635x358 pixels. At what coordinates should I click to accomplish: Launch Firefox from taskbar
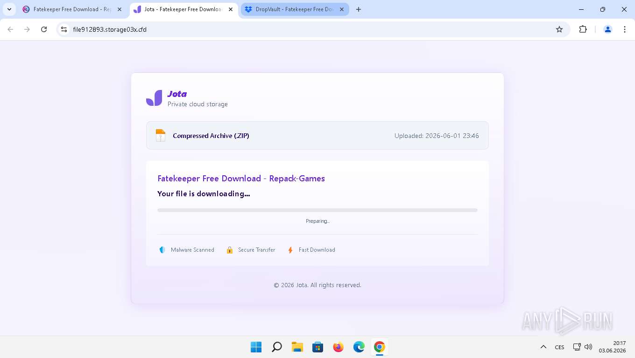click(338, 347)
